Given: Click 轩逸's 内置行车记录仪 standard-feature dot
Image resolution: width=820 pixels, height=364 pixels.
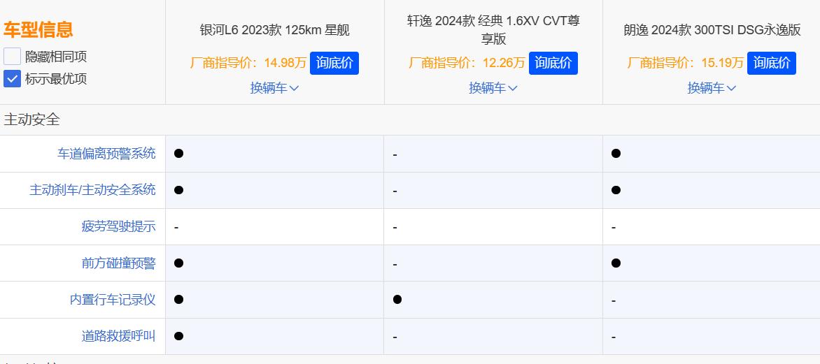Looking at the screenshot, I should tap(397, 300).
